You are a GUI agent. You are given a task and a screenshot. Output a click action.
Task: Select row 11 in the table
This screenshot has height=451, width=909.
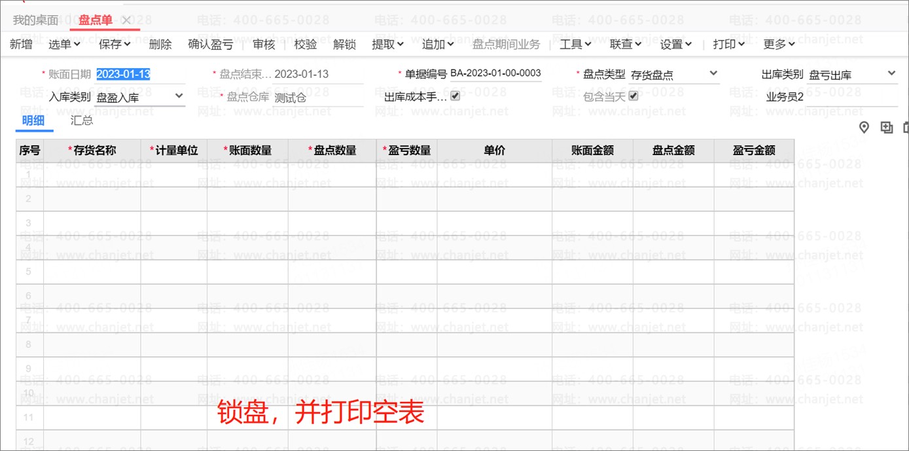29,417
